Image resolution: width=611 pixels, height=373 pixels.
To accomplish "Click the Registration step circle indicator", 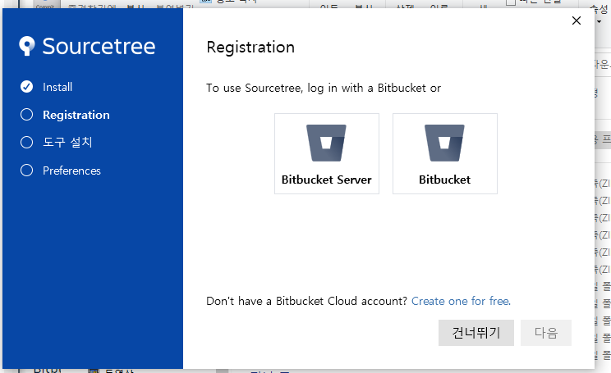I will pyautogui.click(x=26, y=114).
